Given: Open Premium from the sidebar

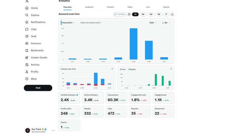Looking at the screenshot, I should click(x=33, y=43).
